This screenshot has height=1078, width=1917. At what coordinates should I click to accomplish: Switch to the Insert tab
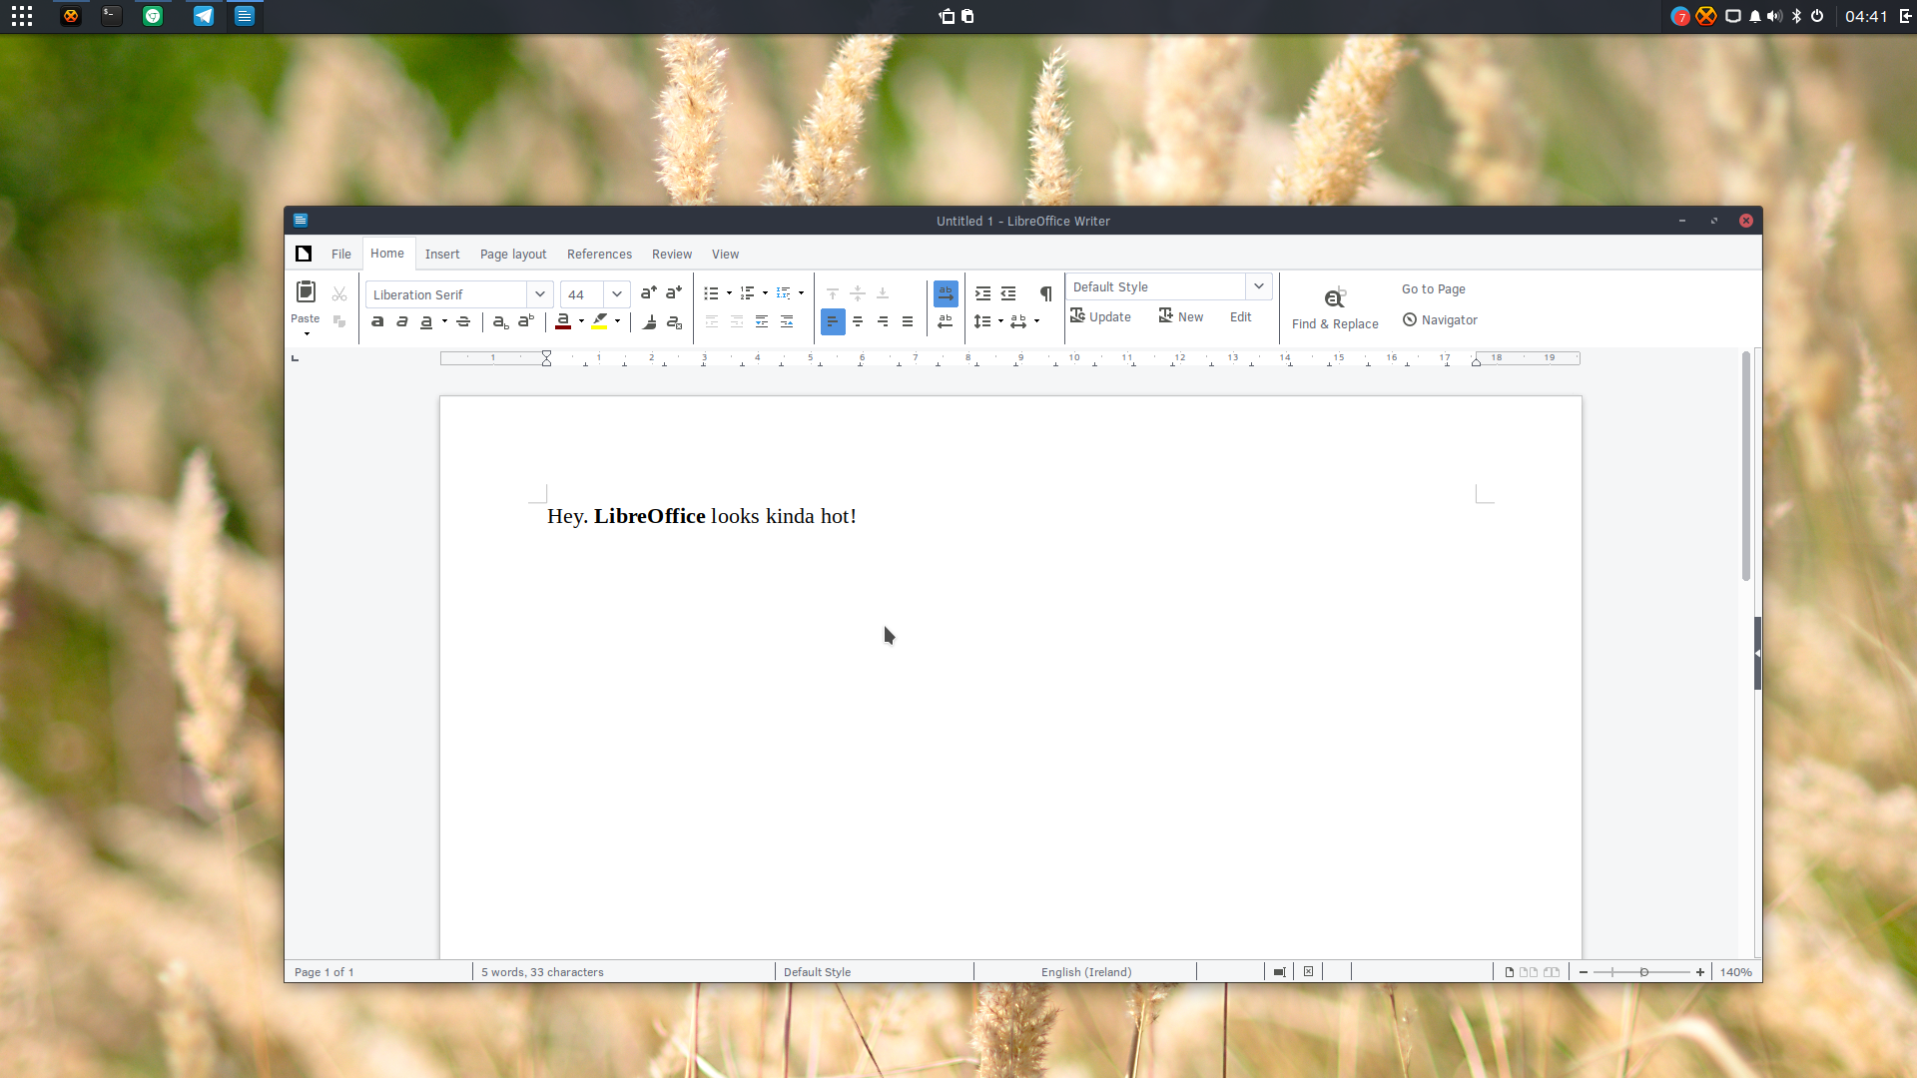click(x=442, y=255)
